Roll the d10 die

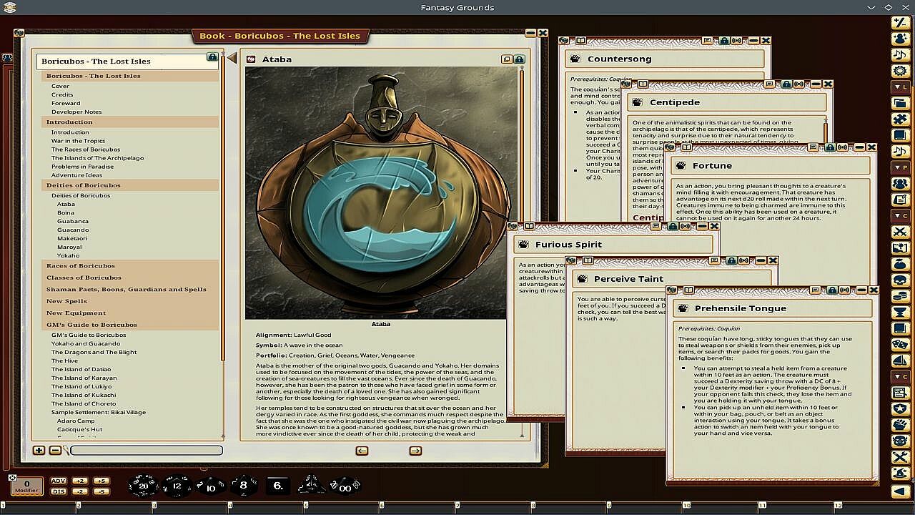pyautogui.click(x=210, y=486)
